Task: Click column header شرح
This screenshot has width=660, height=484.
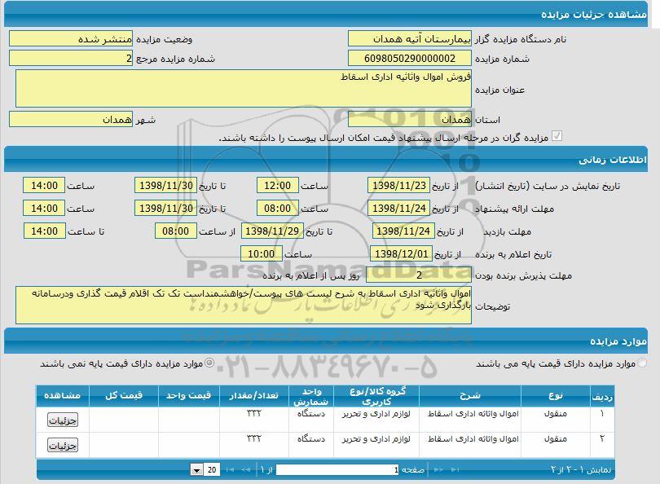Action: pyautogui.click(x=470, y=396)
